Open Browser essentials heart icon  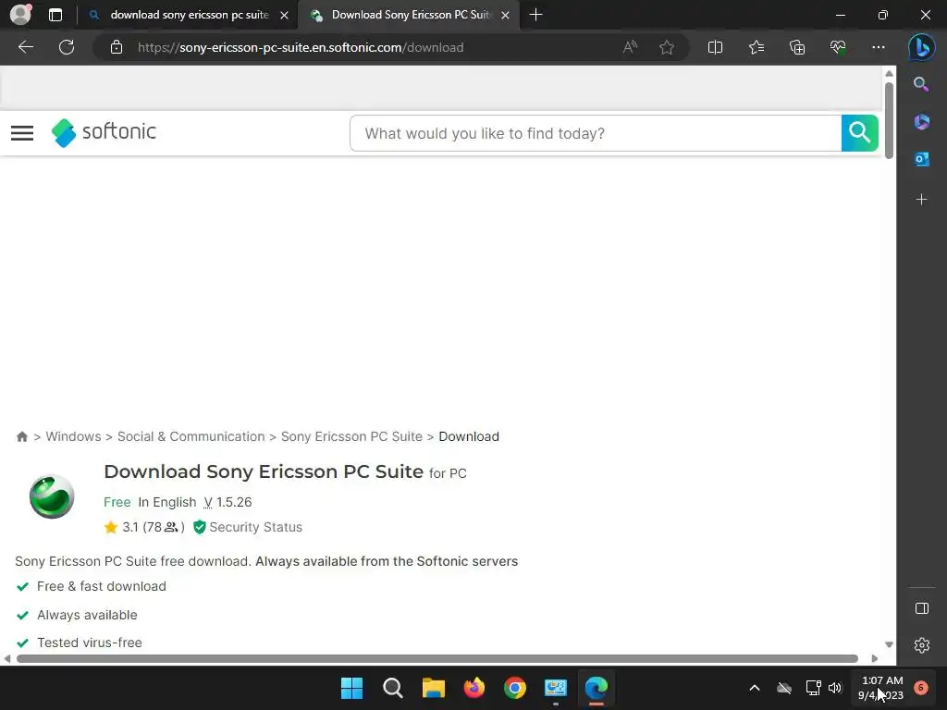click(x=838, y=47)
